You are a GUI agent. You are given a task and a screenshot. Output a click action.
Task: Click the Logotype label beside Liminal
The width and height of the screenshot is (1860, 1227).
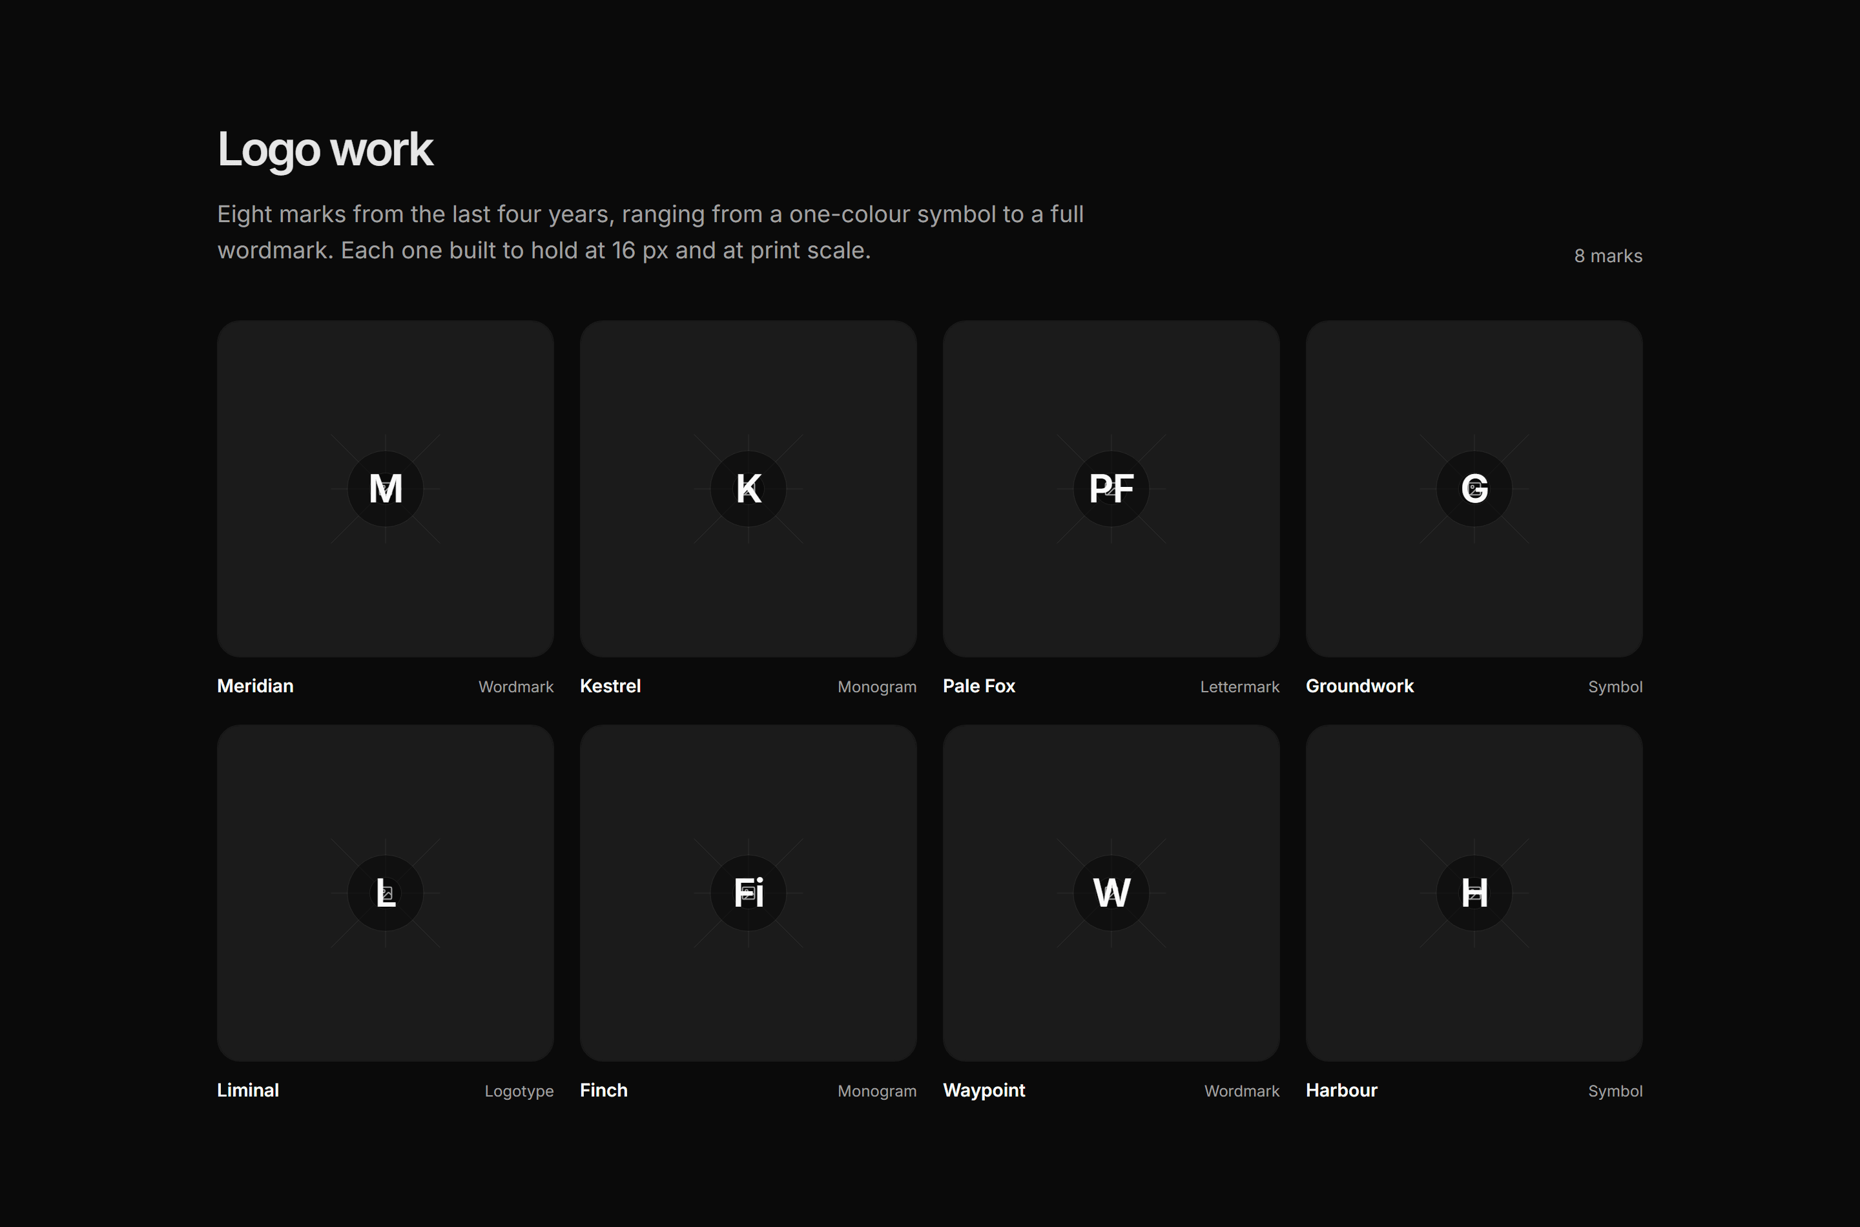point(519,1091)
